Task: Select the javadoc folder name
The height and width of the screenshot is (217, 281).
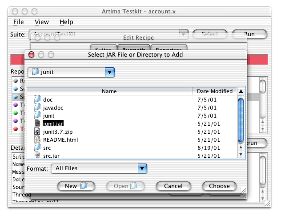Action: pyautogui.click(x=53, y=107)
